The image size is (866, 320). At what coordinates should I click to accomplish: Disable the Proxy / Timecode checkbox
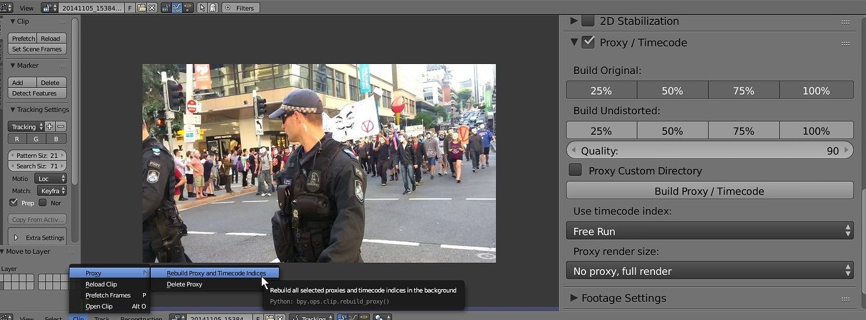click(x=588, y=42)
